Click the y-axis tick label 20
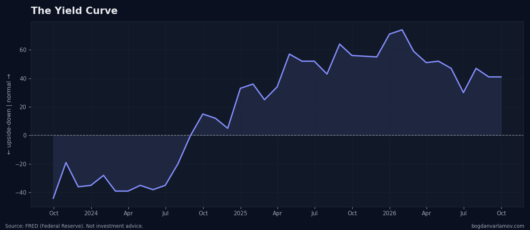The width and height of the screenshot is (530, 230). (x=23, y=107)
